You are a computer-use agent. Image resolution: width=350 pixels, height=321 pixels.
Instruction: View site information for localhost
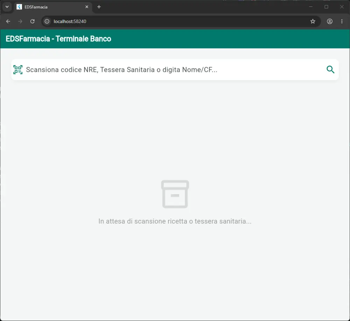point(47,21)
